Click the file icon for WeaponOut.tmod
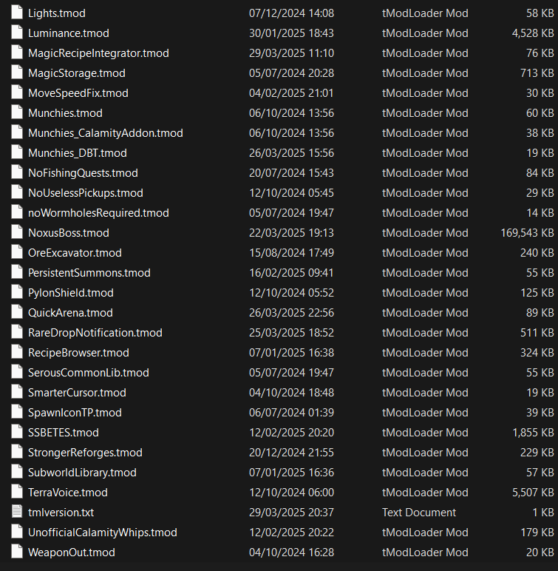558x571 pixels. click(x=17, y=551)
